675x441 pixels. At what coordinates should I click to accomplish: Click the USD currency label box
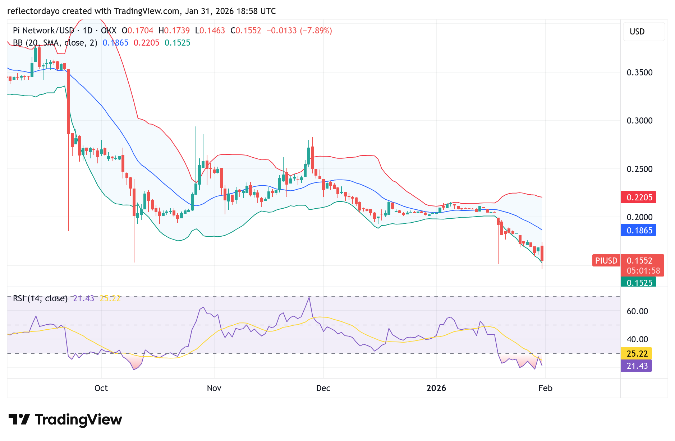tap(643, 32)
